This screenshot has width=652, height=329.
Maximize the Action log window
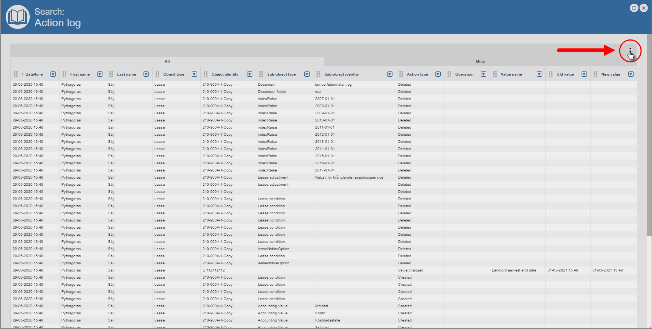point(634,8)
